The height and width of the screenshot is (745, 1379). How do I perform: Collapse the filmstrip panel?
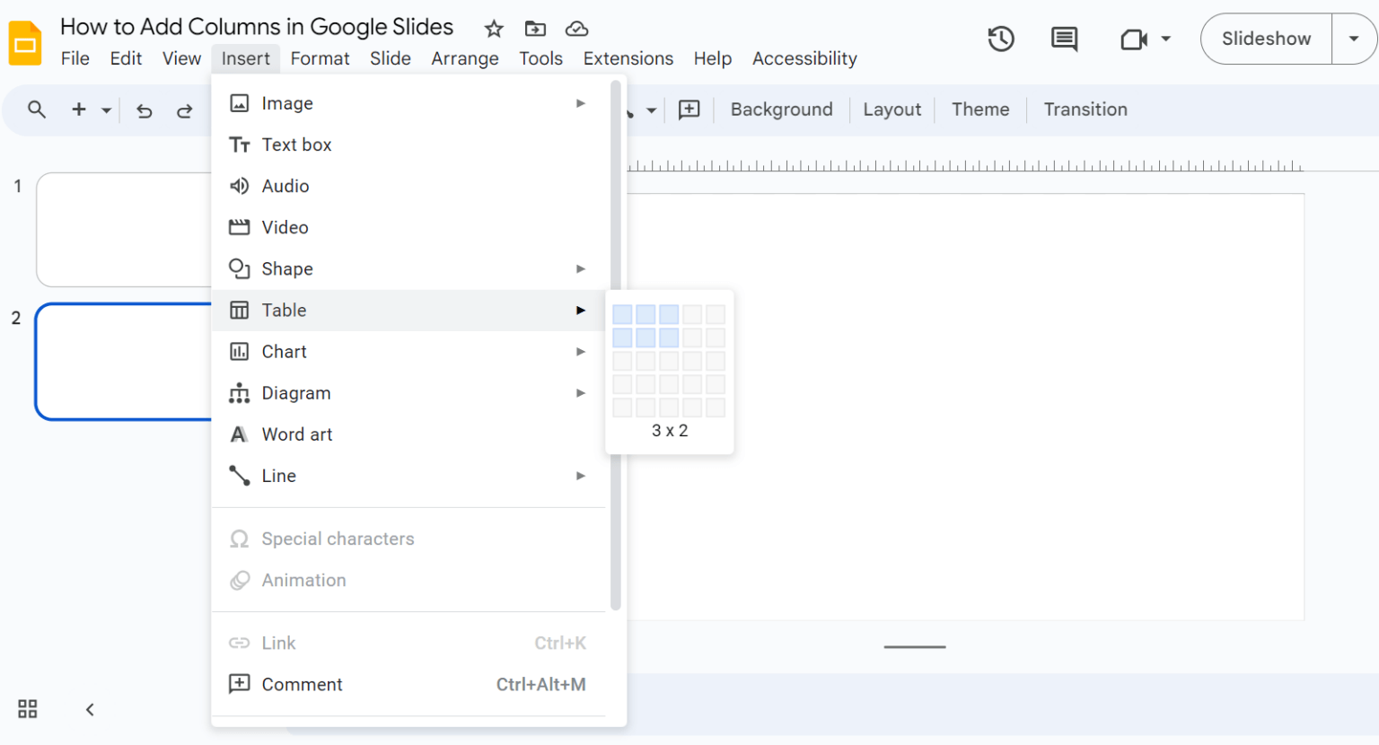pyautogui.click(x=90, y=709)
